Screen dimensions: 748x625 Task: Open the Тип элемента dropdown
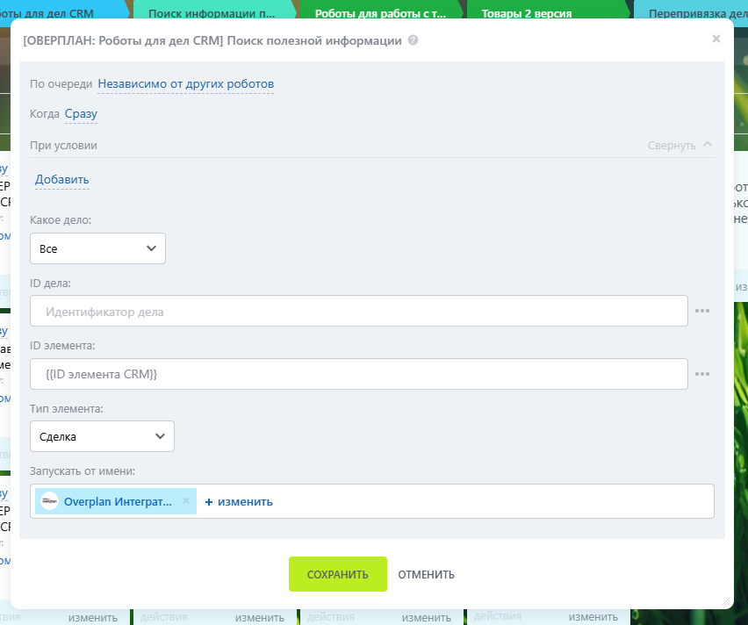coord(102,436)
